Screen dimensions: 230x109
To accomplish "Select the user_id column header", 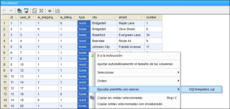I will tap(27, 17).
